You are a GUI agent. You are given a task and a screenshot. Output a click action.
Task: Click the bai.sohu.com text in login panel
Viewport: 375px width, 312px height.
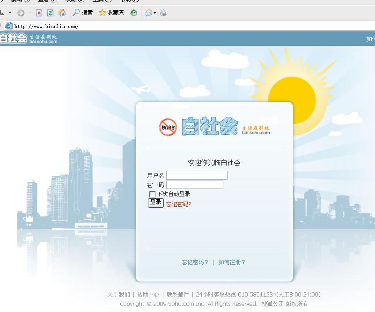pos(256,133)
